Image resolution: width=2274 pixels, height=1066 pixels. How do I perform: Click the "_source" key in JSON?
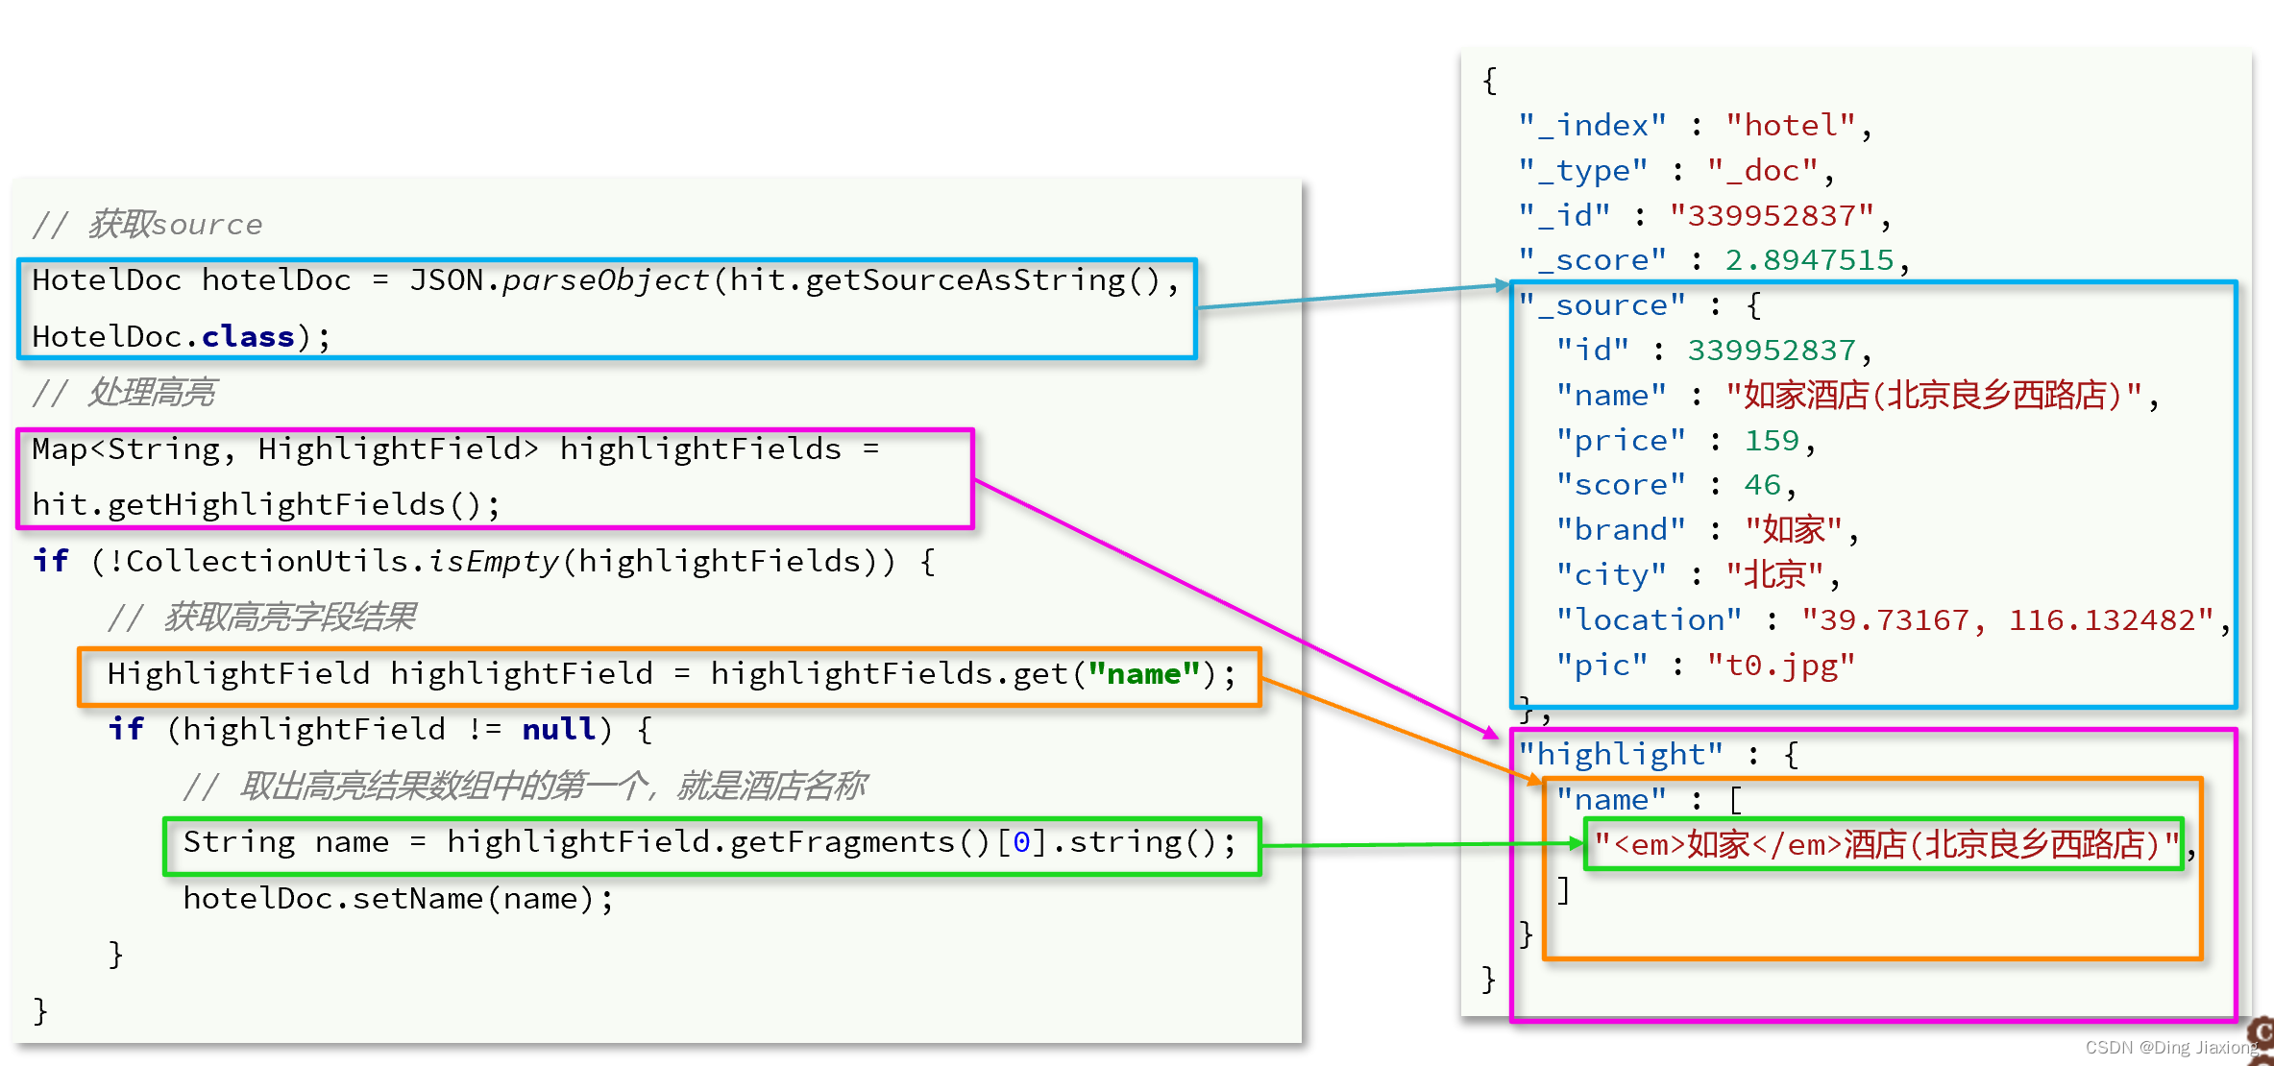[1602, 306]
